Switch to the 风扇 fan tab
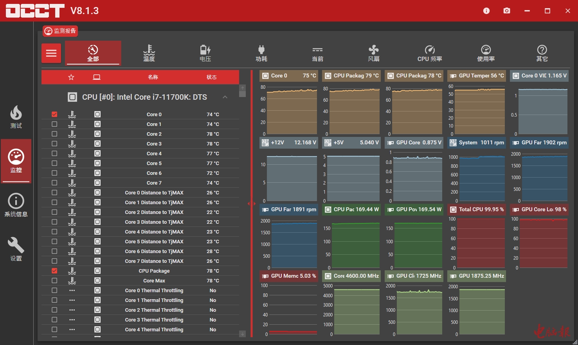This screenshot has height=345, width=578. [373, 53]
